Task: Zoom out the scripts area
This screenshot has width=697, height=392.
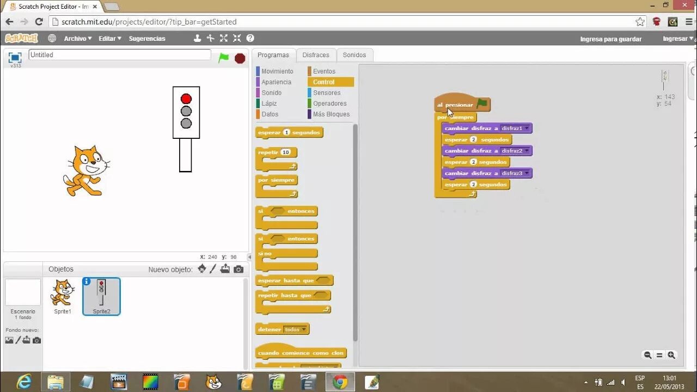Action: click(647, 355)
